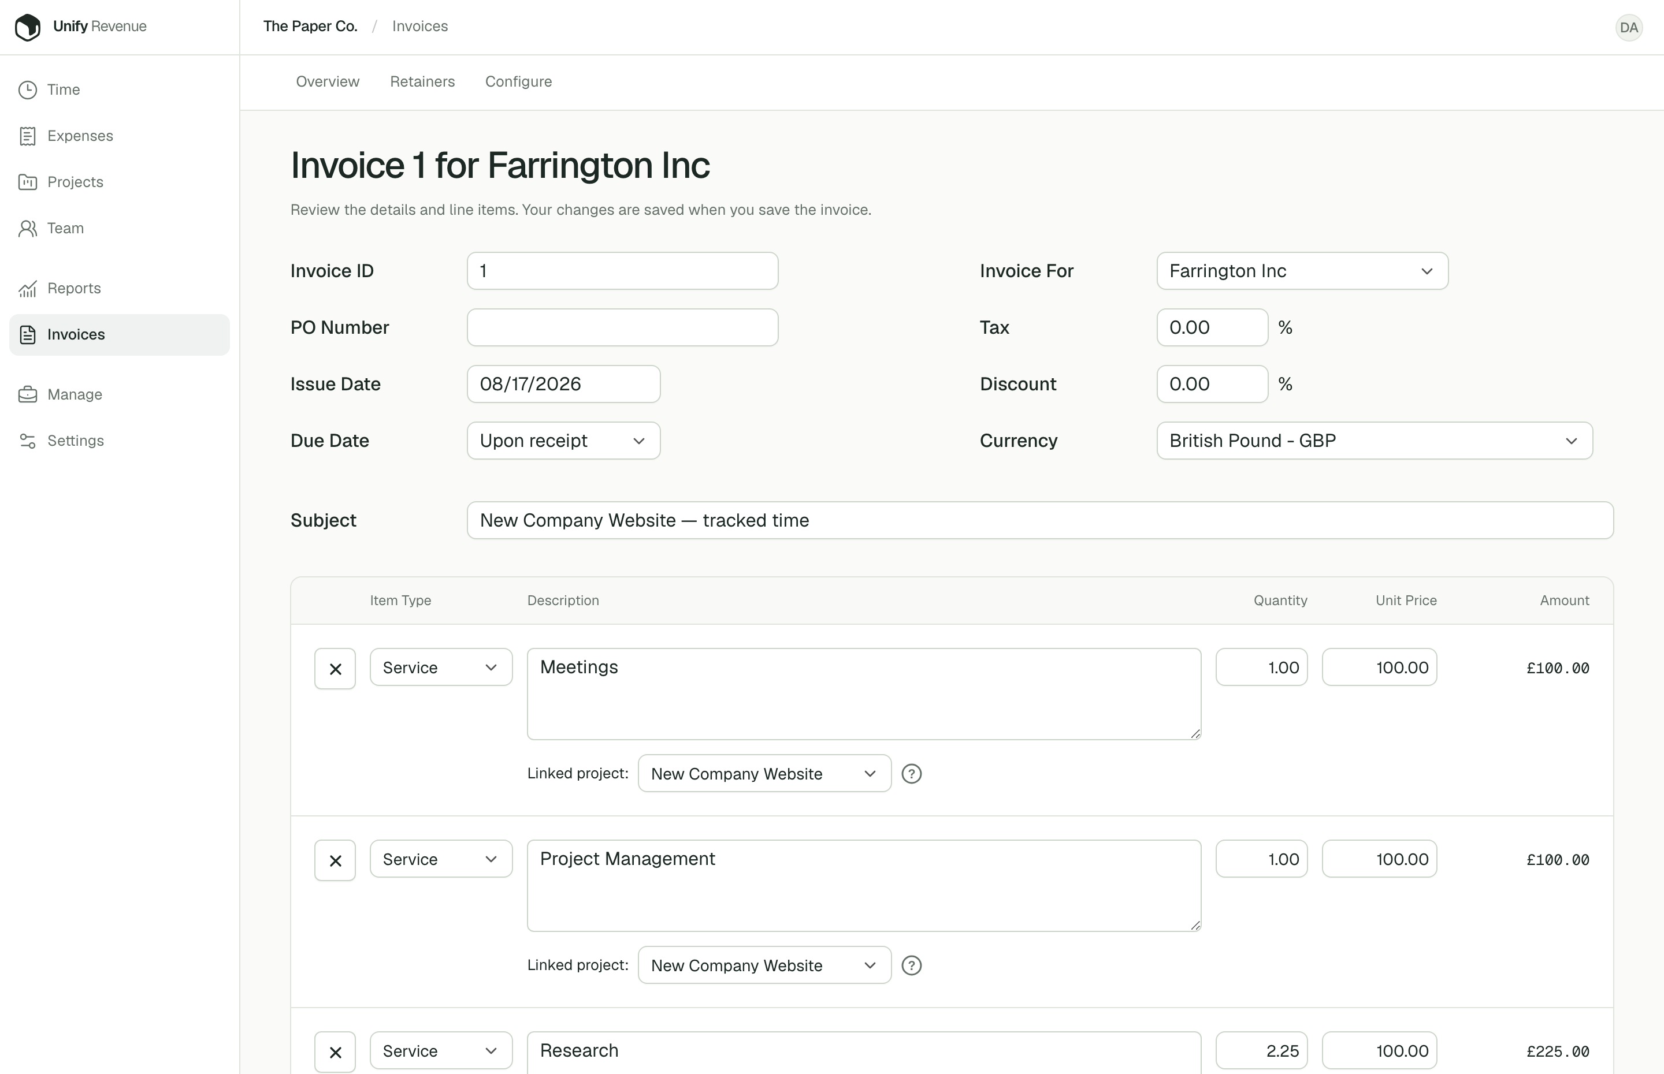Open the DA user avatar

pos(1628,27)
